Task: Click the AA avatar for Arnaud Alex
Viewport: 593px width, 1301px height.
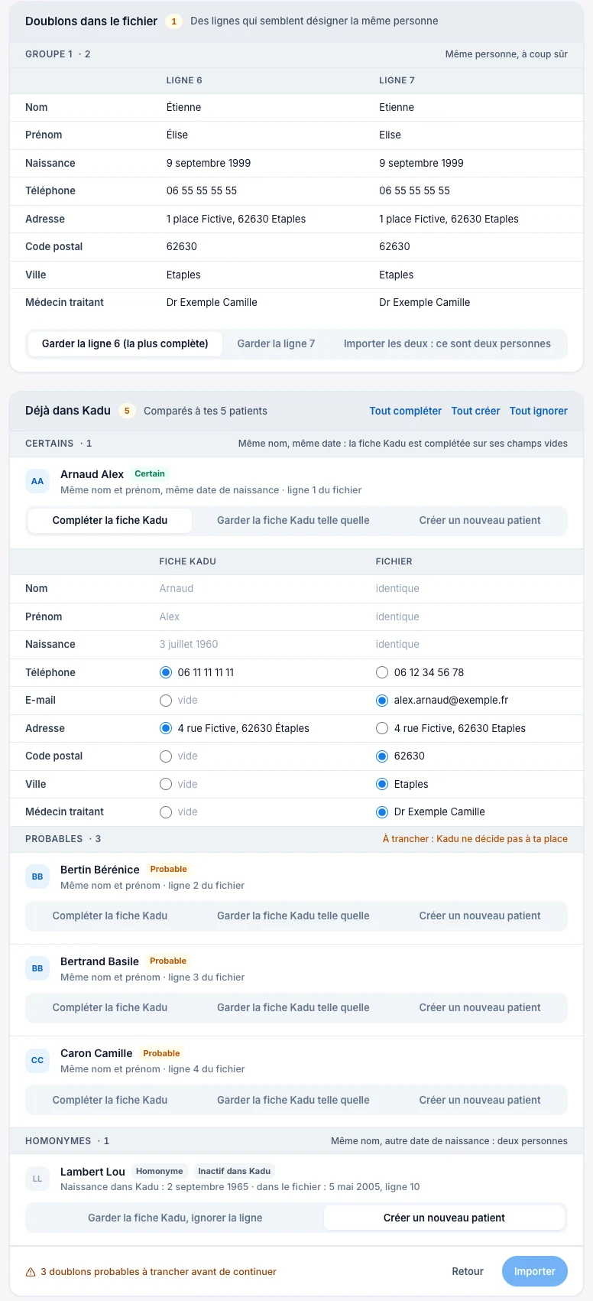Action: click(x=37, y=481)
